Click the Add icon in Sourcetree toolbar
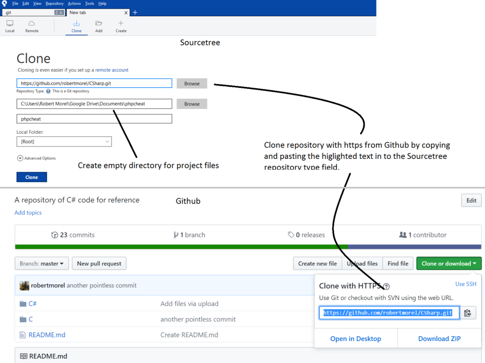 tap(99, 23)
